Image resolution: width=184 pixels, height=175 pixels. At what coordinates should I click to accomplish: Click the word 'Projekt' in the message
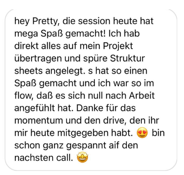tap(118, 47)
